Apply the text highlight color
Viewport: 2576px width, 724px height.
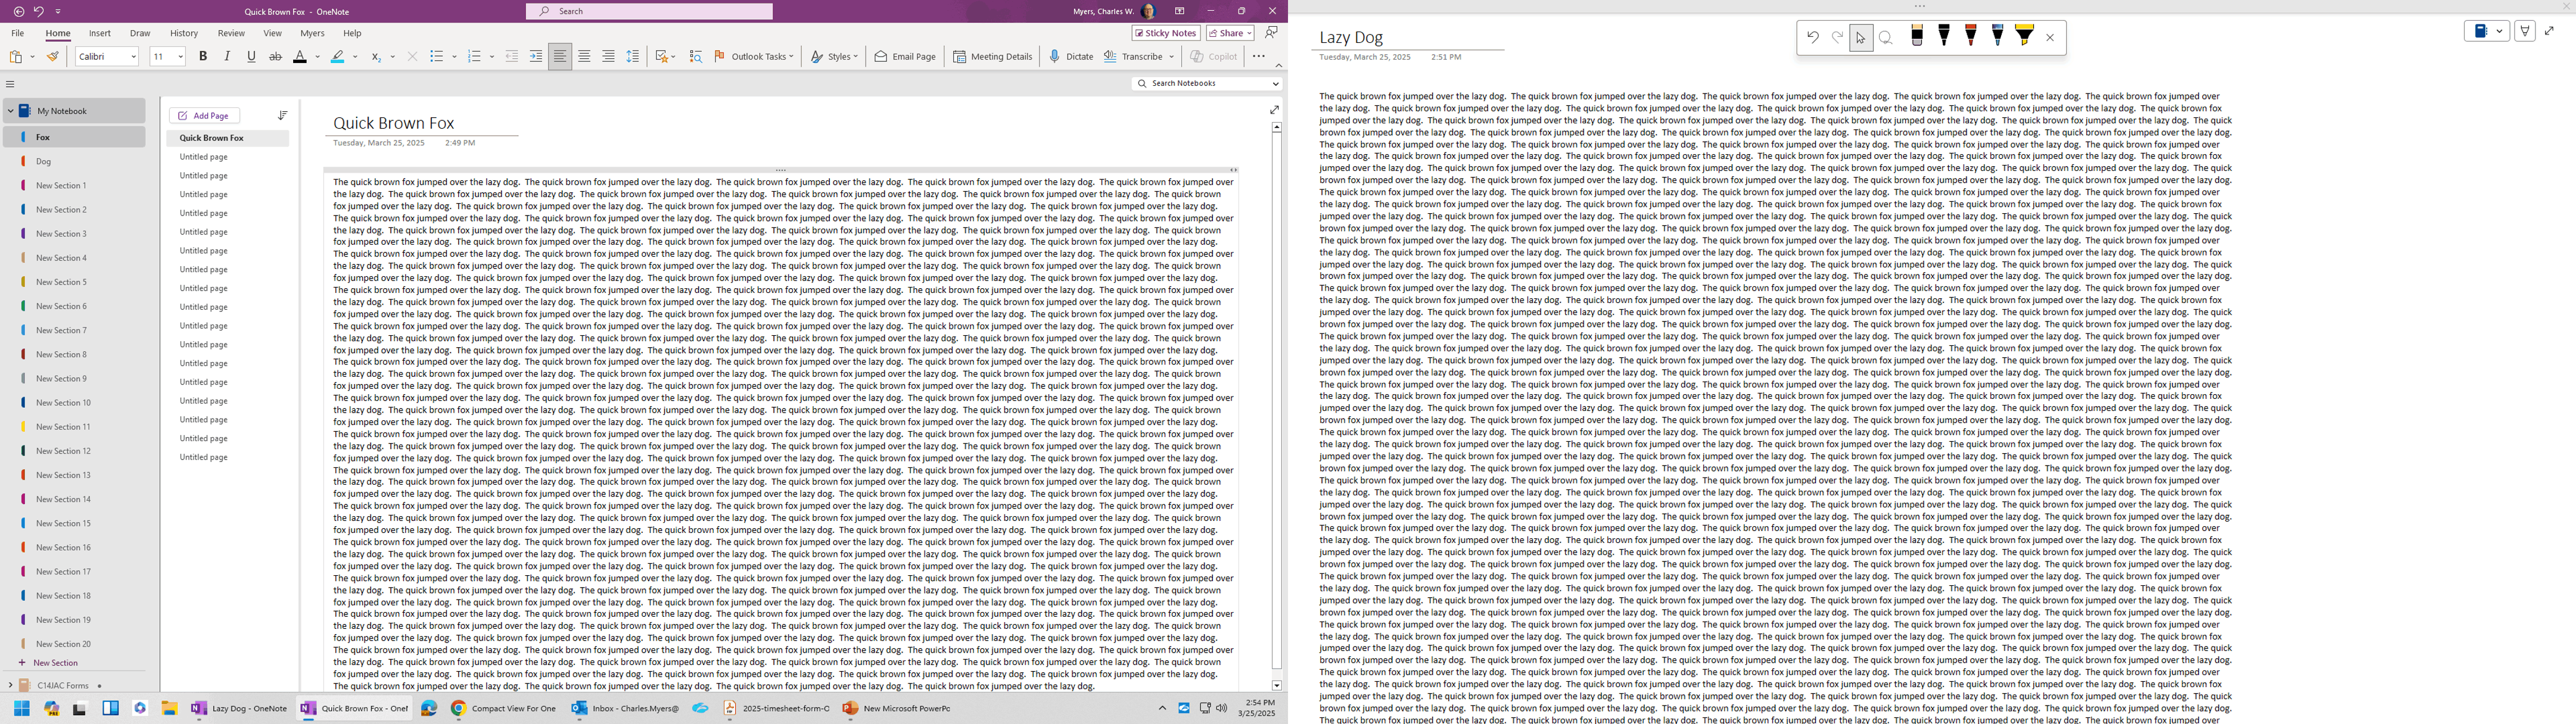coord(338,57)
